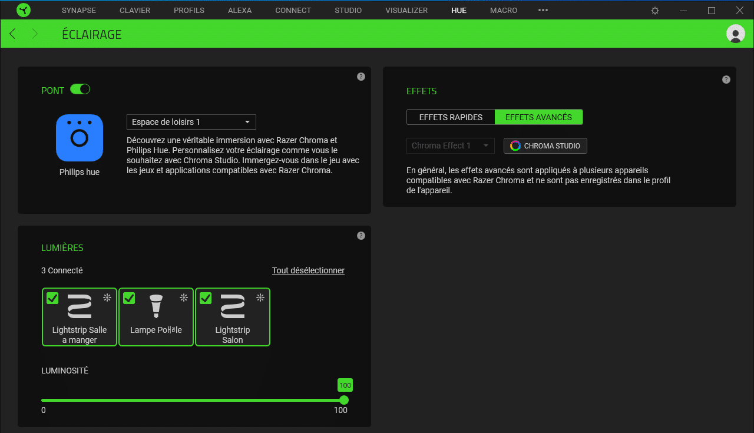Minimize the Razer Synapse window
Viewport: 754px width, 433px height.
pyautogui.click(x=683, y=11)
